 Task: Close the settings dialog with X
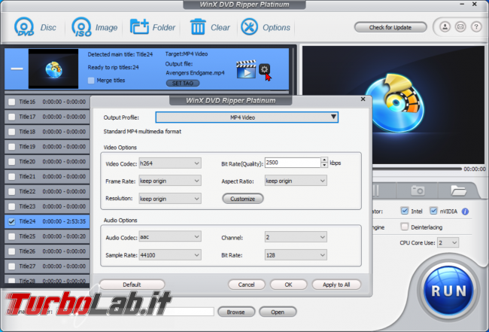pyautogui.click(x=363, y=99)
